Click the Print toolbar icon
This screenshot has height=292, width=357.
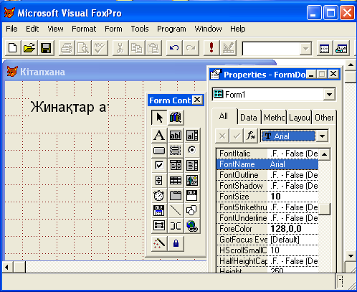[67, 48]
